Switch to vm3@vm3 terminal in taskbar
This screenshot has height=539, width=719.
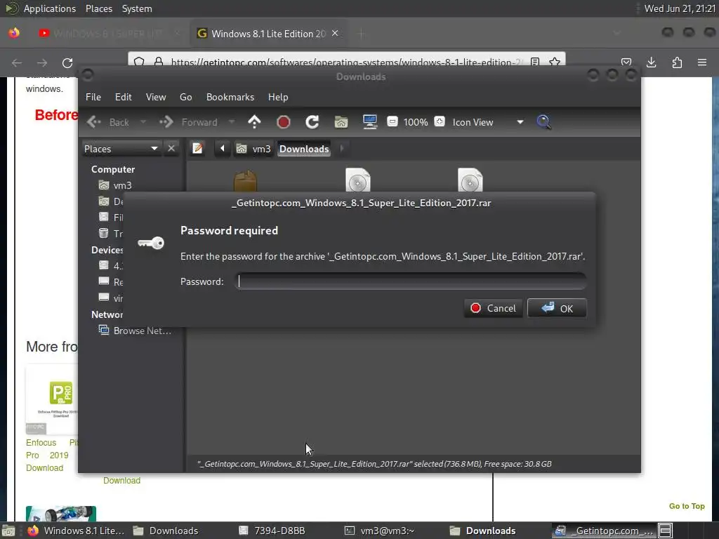coord(380,531)
